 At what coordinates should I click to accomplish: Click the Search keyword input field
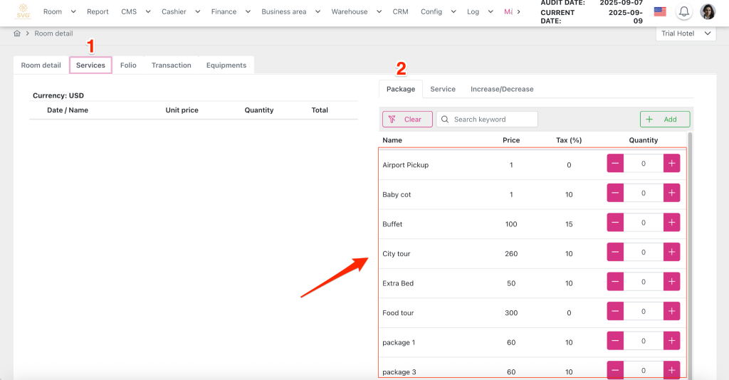(493, 120)
